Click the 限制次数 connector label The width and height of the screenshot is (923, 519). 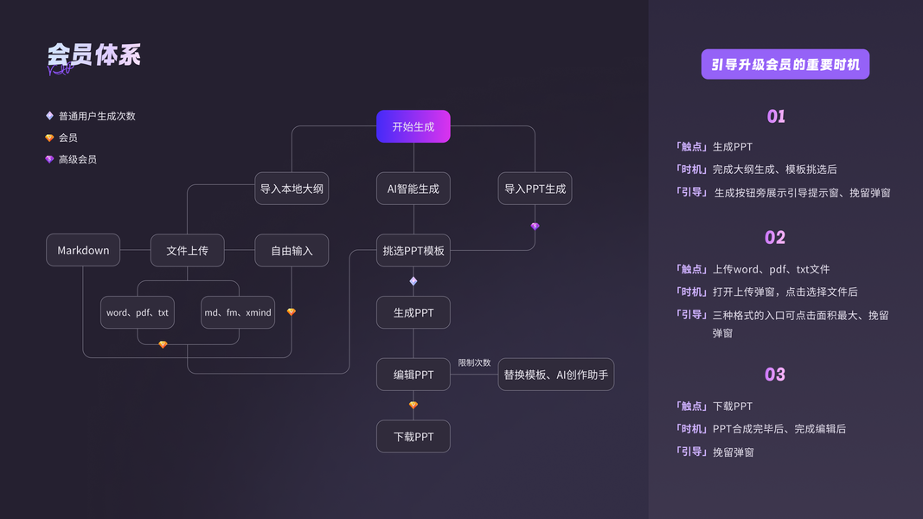tap(474, 362)
